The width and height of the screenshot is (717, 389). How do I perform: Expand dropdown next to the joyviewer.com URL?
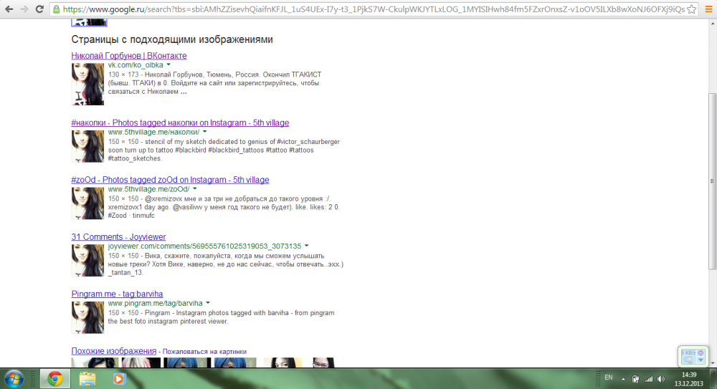tap(306, 246)
